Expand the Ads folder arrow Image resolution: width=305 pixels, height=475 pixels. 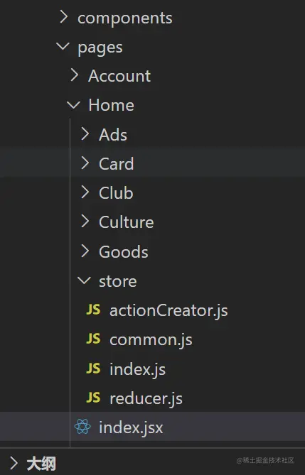pos(85,133)
